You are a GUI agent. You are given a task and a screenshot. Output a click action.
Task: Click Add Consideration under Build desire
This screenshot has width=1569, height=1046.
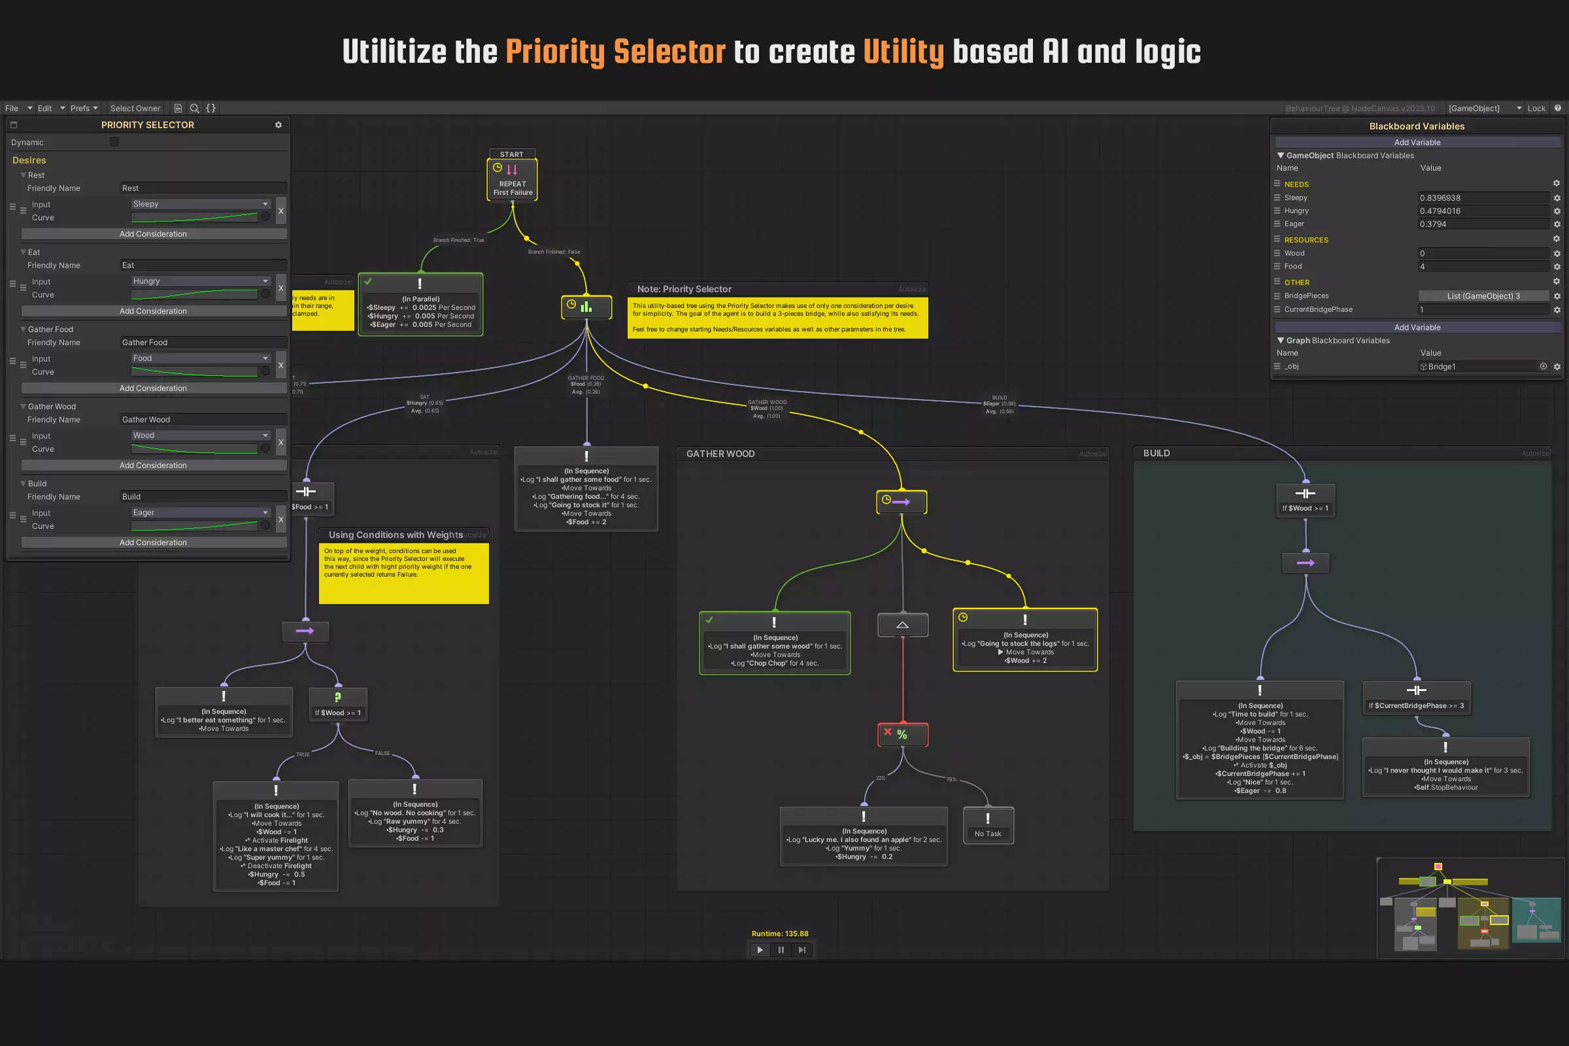click(x=154, y=543)
